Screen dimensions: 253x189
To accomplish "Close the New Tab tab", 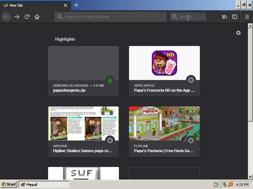I will (x=65, y=5).
